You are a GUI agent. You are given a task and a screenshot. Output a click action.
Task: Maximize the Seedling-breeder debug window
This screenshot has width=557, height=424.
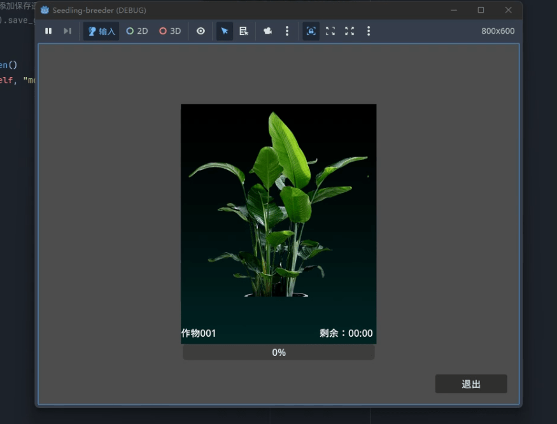point(481,10)
